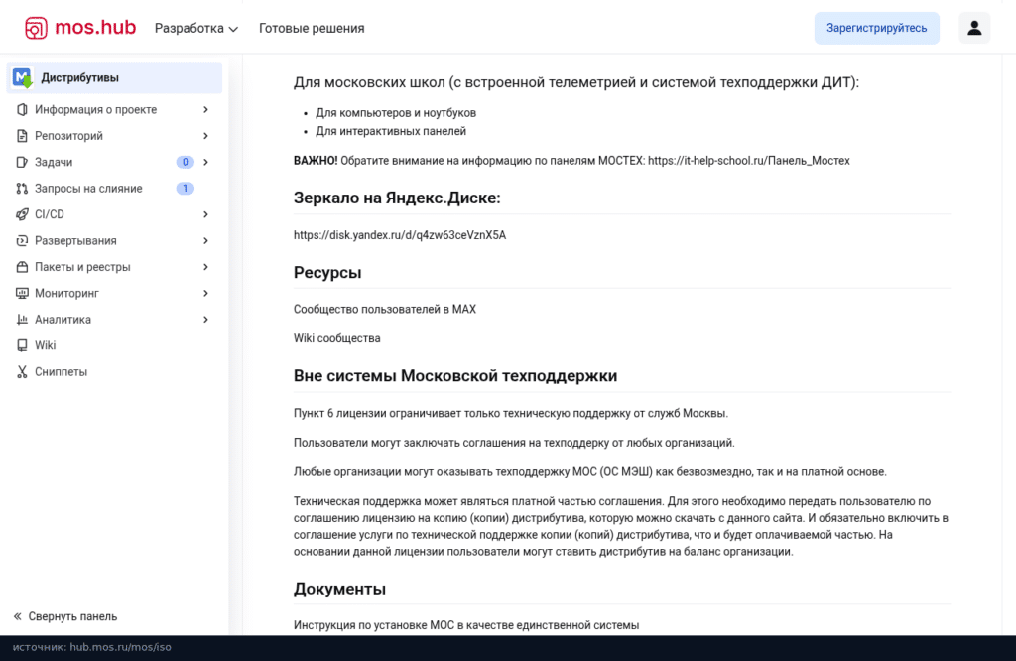Open Готовые решения in top navigation
This screenshot has height=661, width=1016.
[312, 28]
